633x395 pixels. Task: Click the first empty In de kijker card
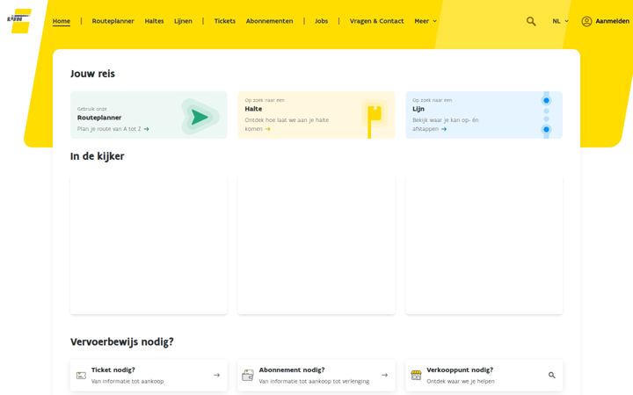click(149, 243)
